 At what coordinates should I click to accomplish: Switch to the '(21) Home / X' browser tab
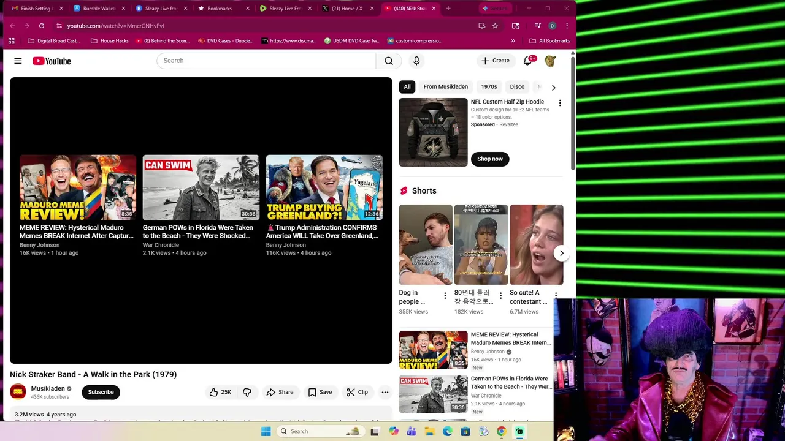(x=347, y=9)
